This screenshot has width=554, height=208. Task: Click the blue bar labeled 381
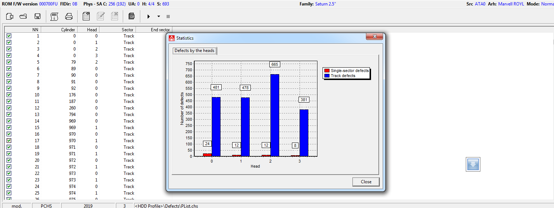click(x=304, y=133)
